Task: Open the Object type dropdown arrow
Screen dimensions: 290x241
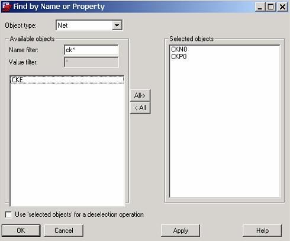Action: tap(117, 25)
